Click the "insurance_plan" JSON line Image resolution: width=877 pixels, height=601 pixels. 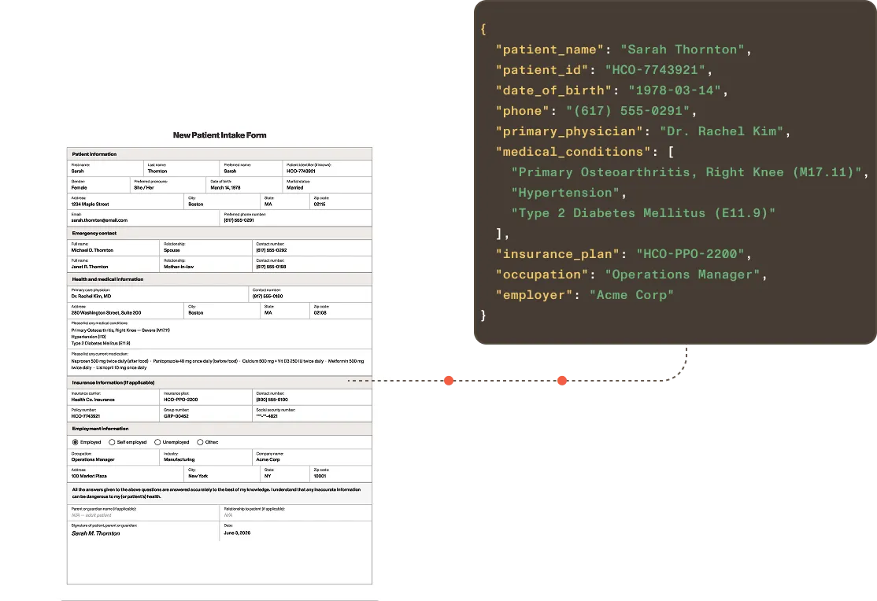coord(624,254)
